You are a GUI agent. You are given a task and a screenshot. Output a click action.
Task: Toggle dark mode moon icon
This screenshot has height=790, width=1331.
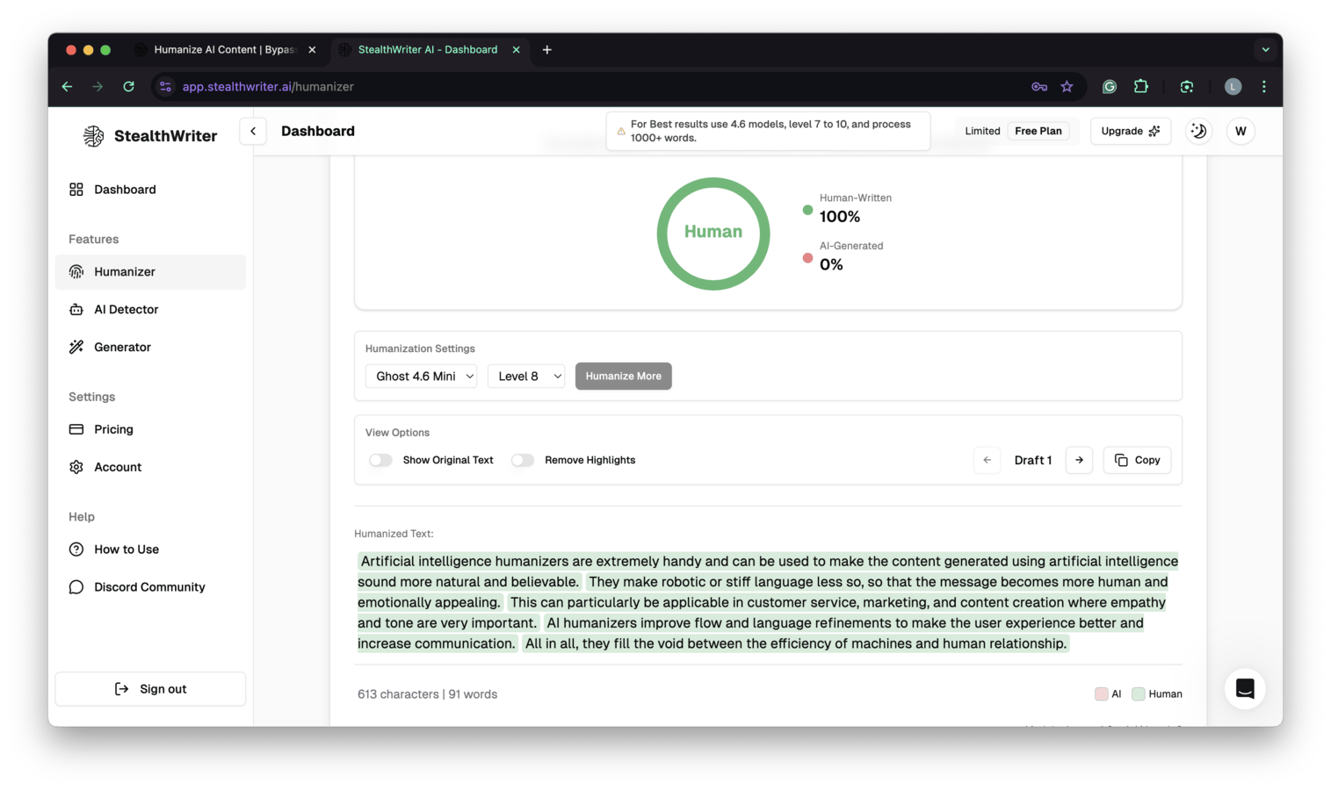pos(1198,131)
